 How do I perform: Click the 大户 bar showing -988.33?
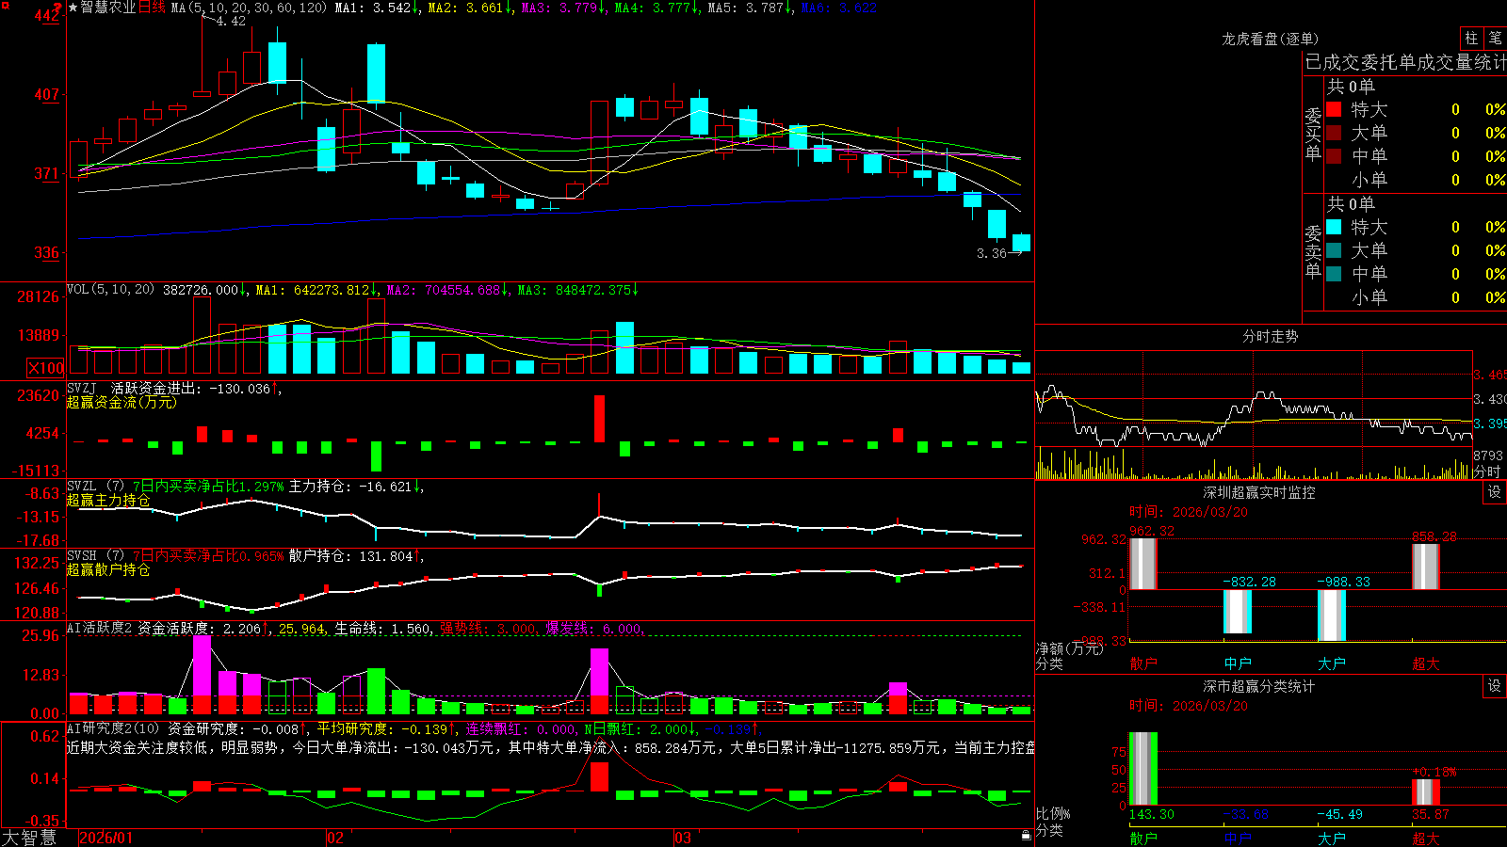[x=1331, y=615]
